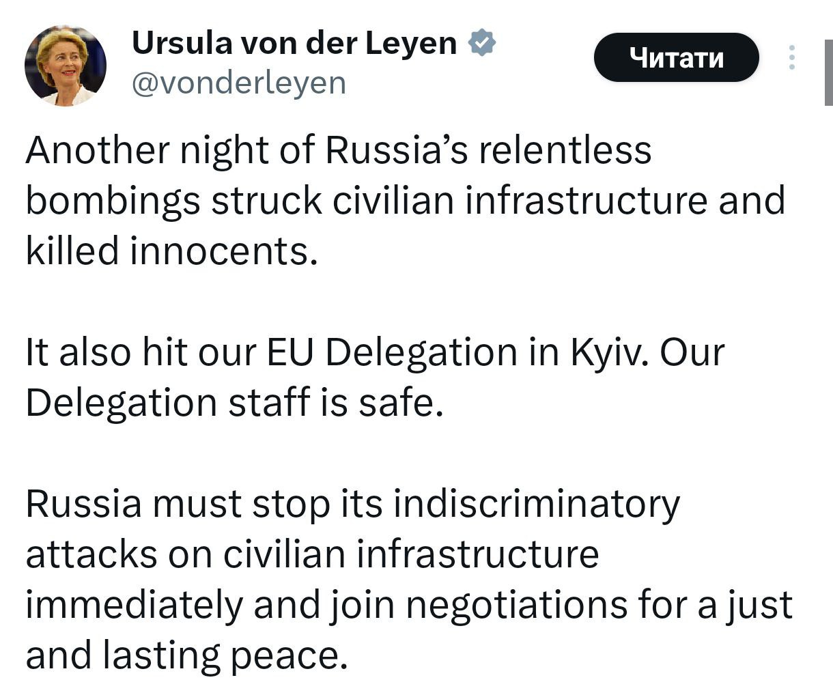Click the line "Delegation staff is safe."
833x695 pixels.
click(x=234, y=403)
